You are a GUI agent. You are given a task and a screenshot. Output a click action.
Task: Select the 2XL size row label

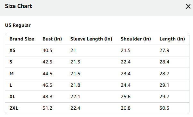pos(14,108)
